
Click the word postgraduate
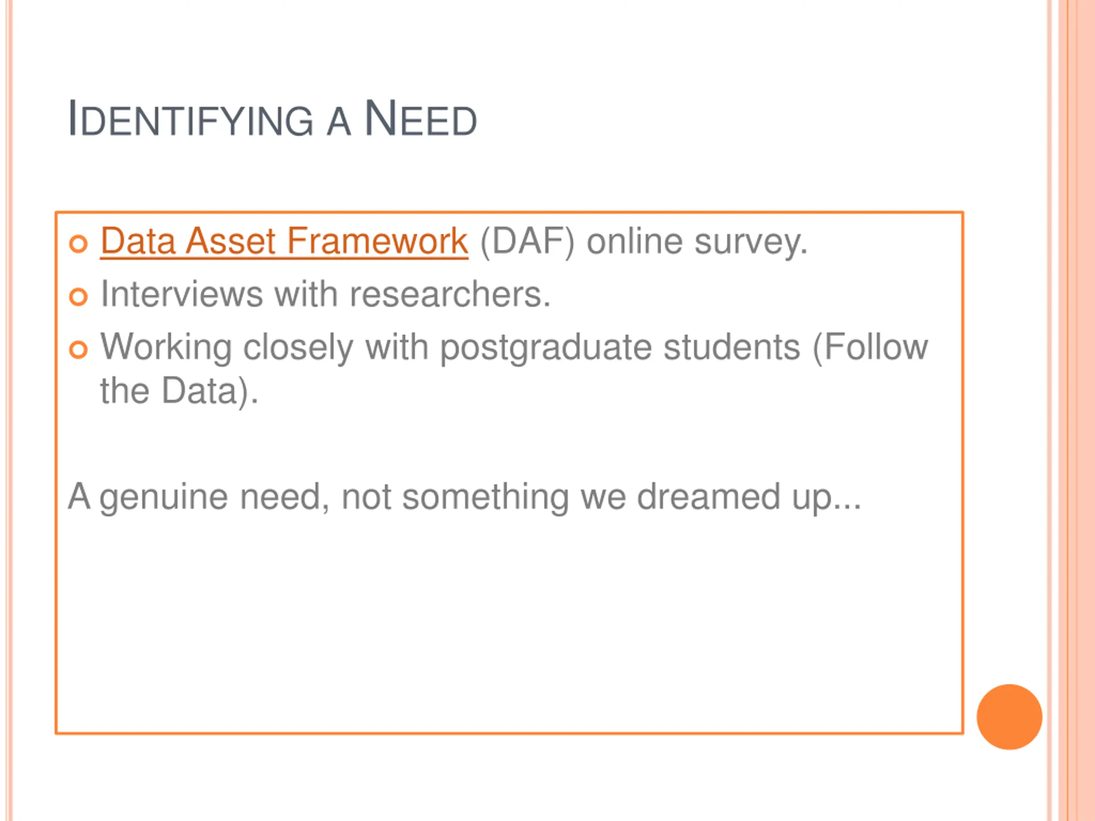pyautogui.click(x=546, y=349)
